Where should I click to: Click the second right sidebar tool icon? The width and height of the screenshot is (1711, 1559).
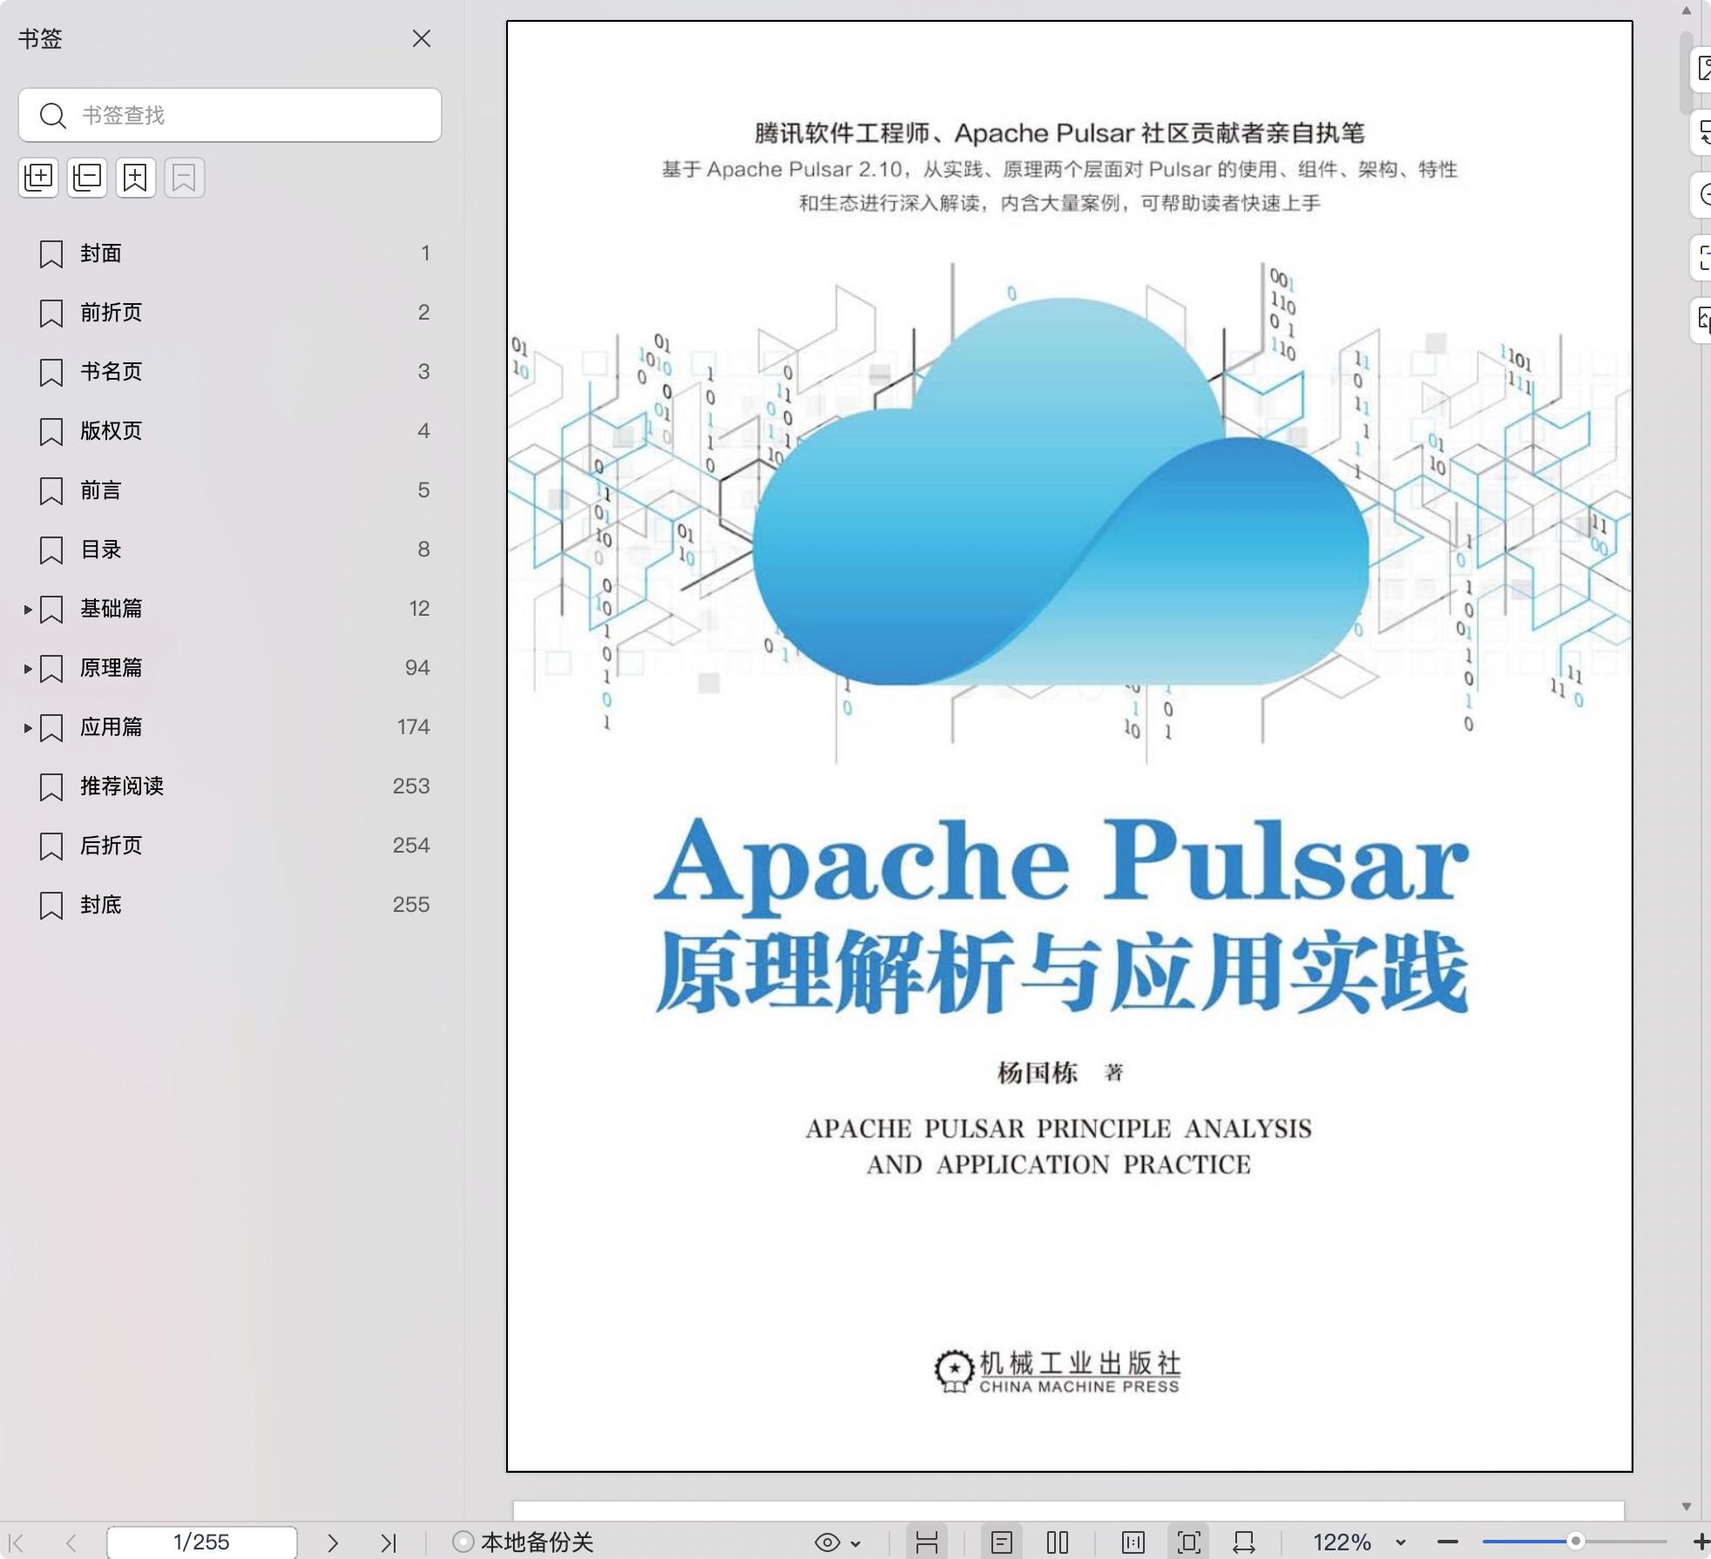[x=1701, y=132]
